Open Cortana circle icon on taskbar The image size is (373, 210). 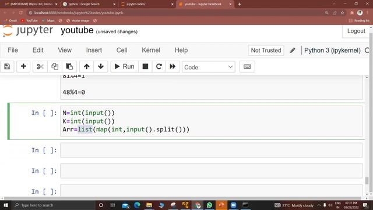tap(101, 205)
